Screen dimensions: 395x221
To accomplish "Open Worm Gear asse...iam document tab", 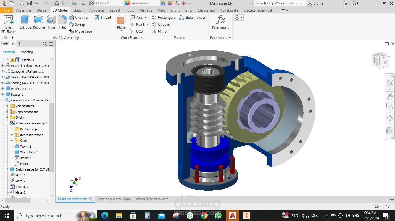I will point(152,199).
